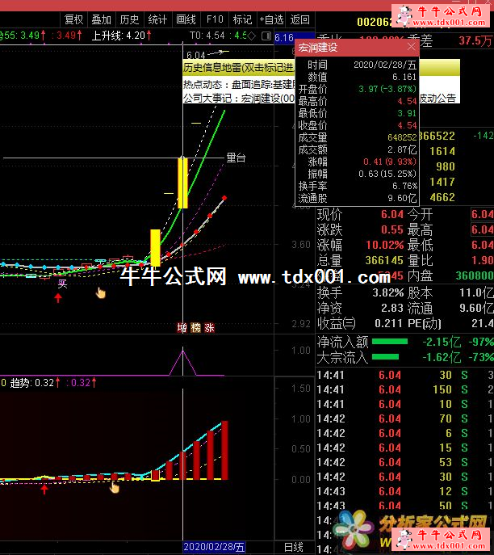The height and width of the screenshot is (555, 494).
Task: Open the 历史 toolbar item
Action: click(x=128, y=19)
